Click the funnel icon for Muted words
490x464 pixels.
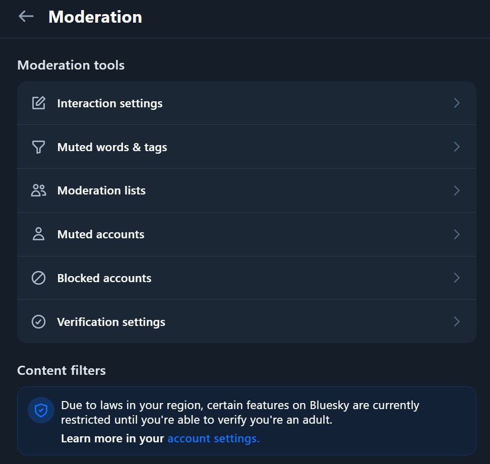(39, 147)
